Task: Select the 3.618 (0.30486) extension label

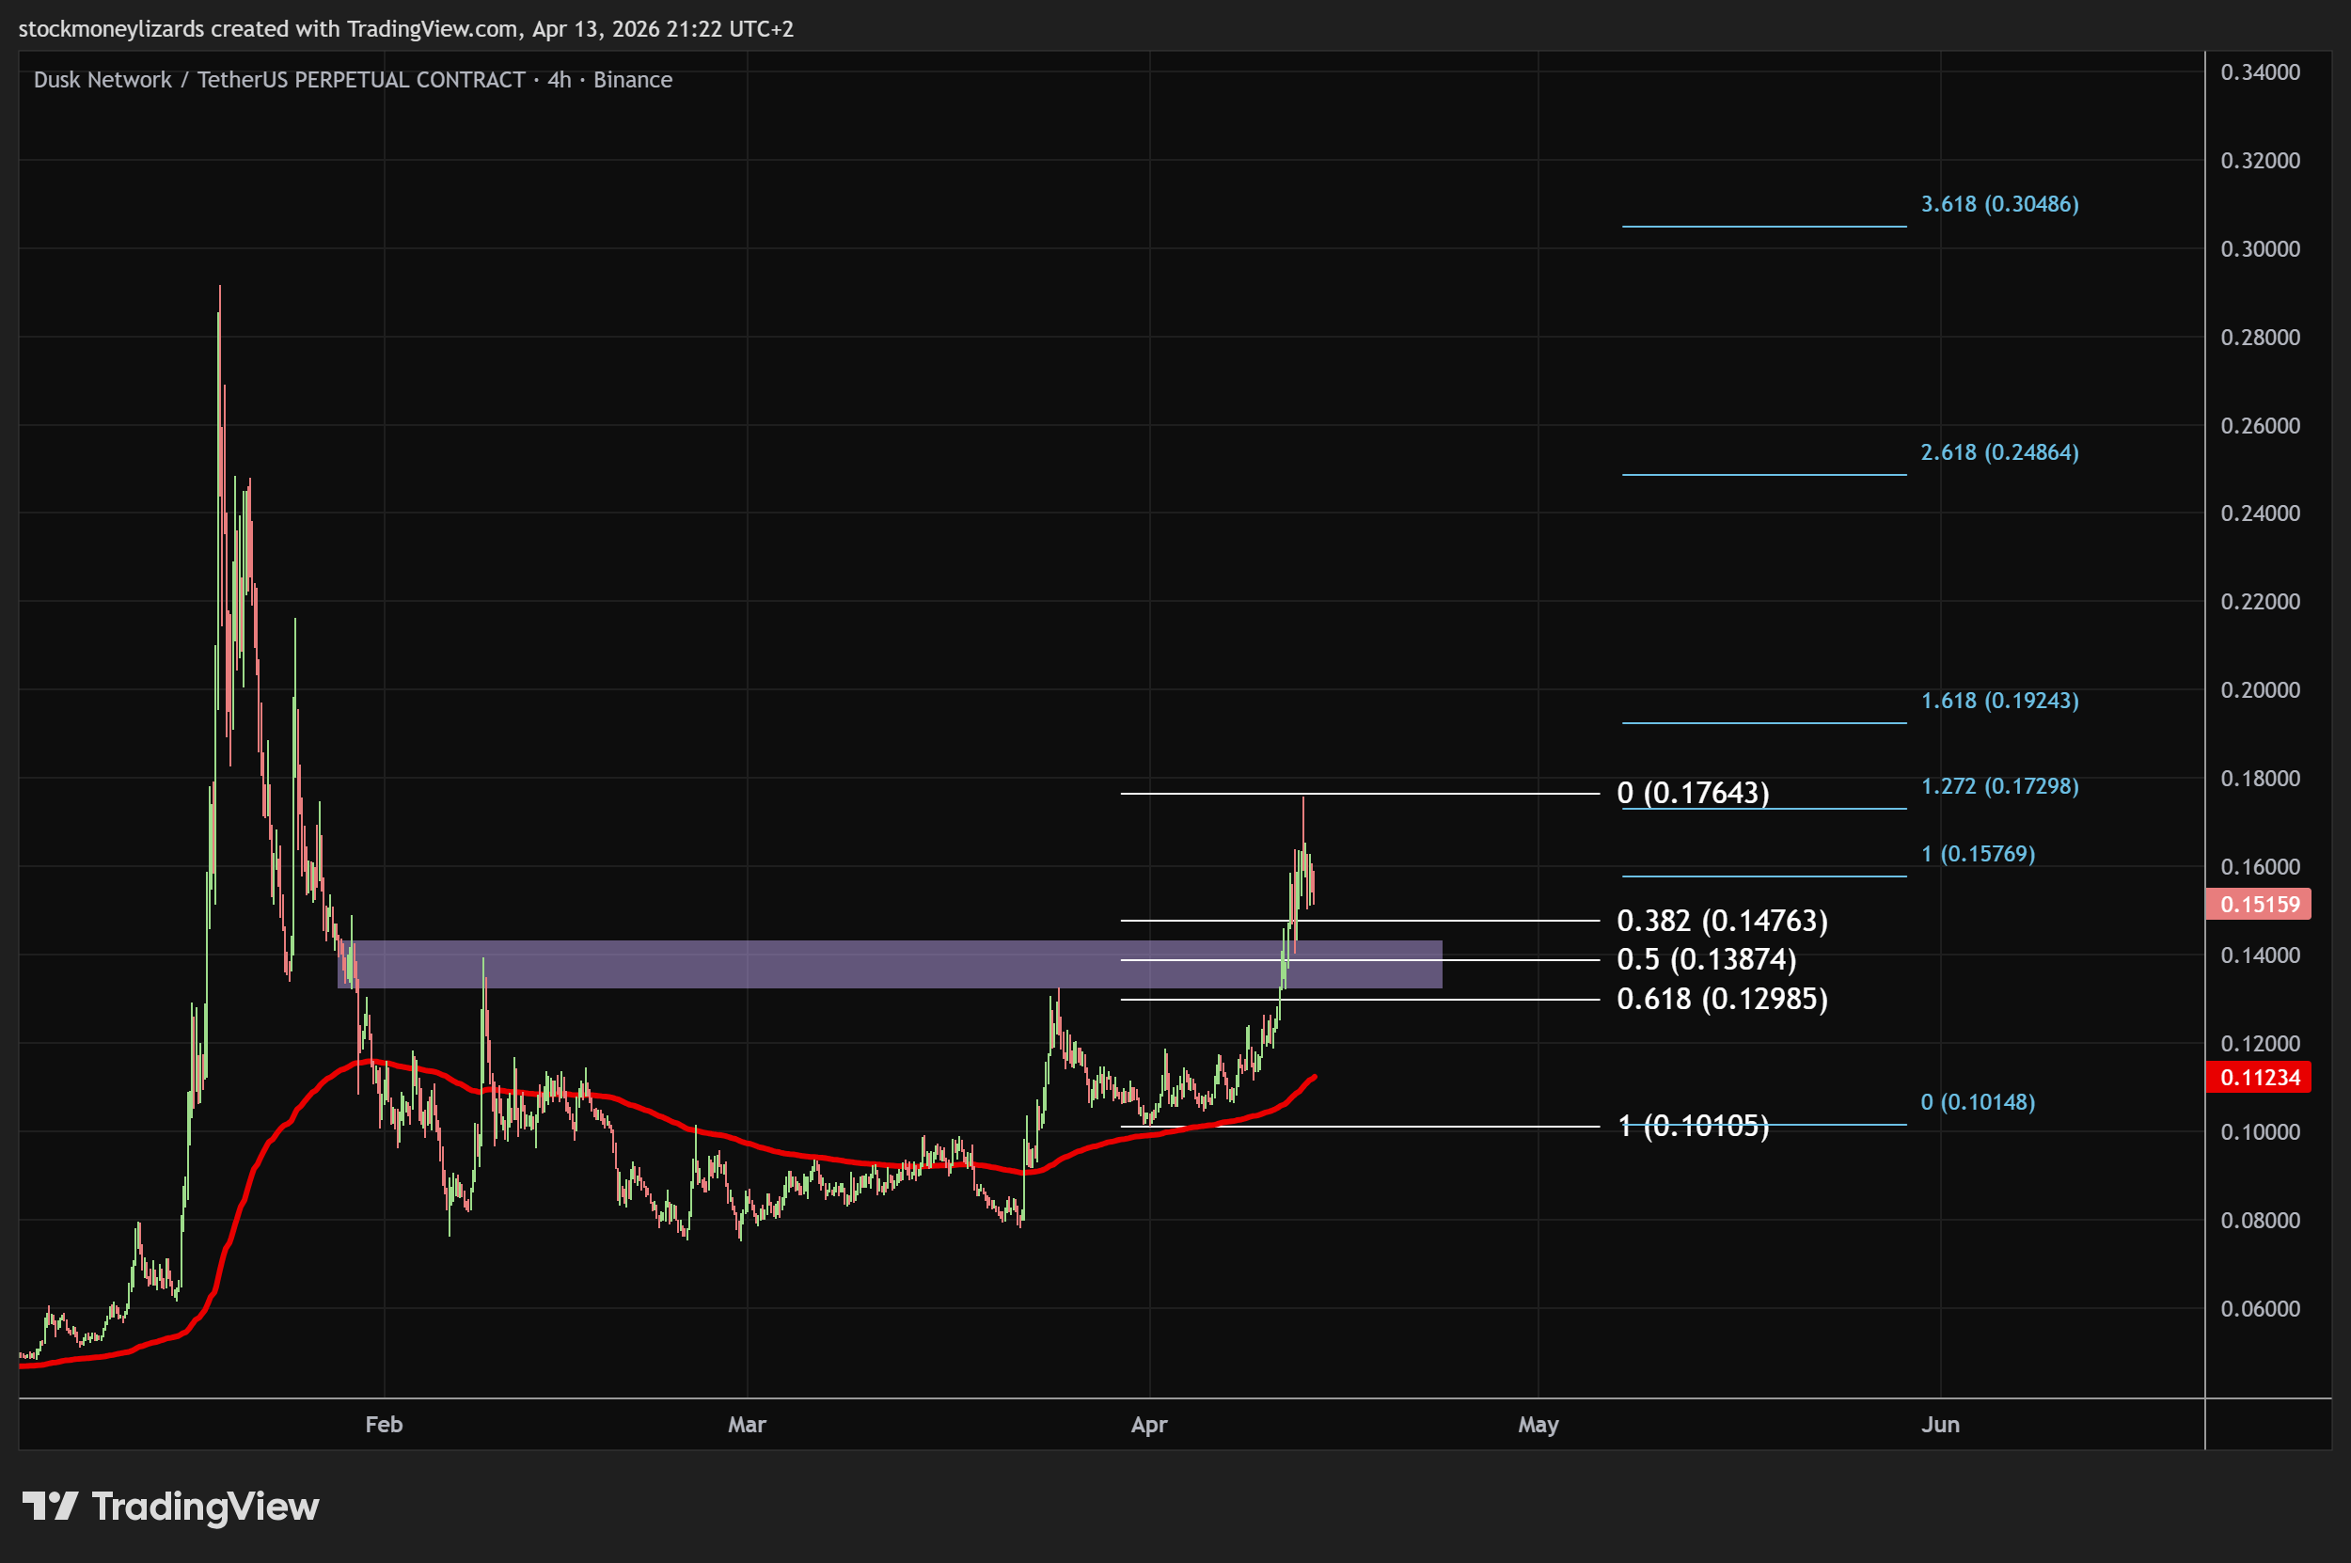Action: pyautogui.click(x=1999, y=204)
